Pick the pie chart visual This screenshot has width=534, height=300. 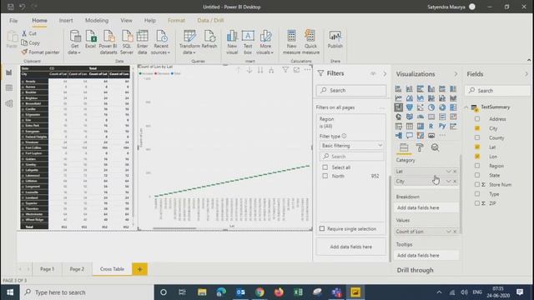point(431,107)
